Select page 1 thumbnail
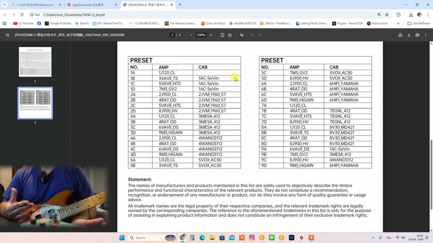Screen dimensions: 433x243 [x=35, y=62]
